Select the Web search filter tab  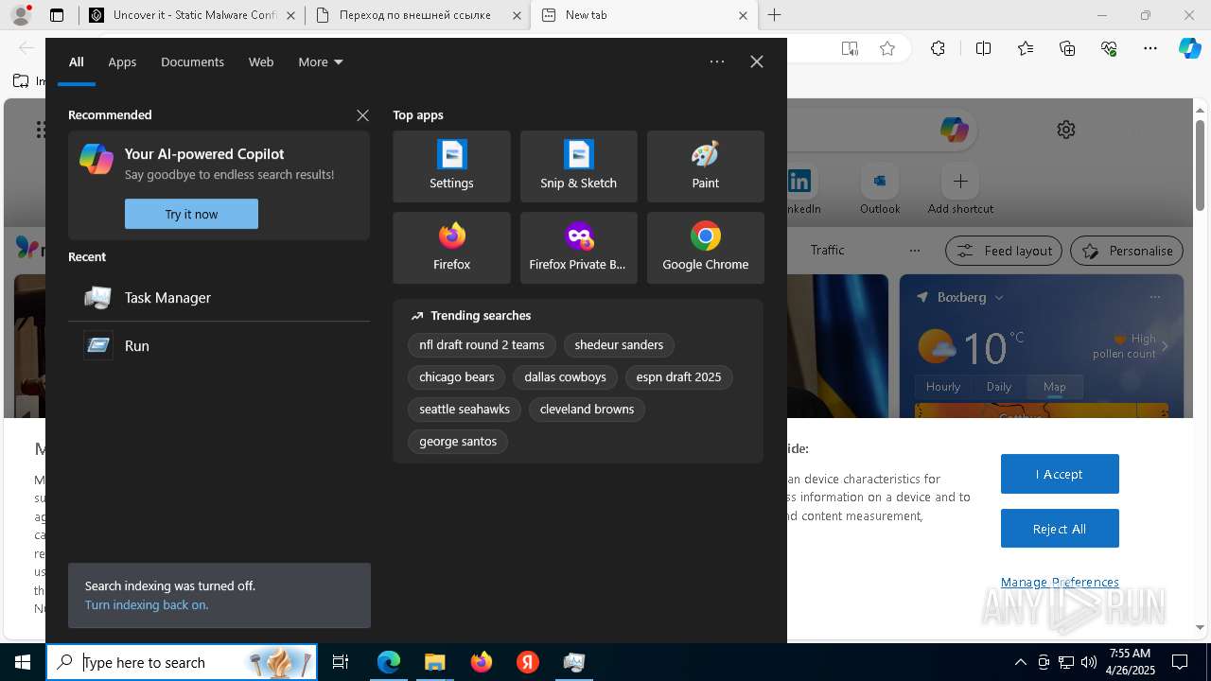coord(261,61)
